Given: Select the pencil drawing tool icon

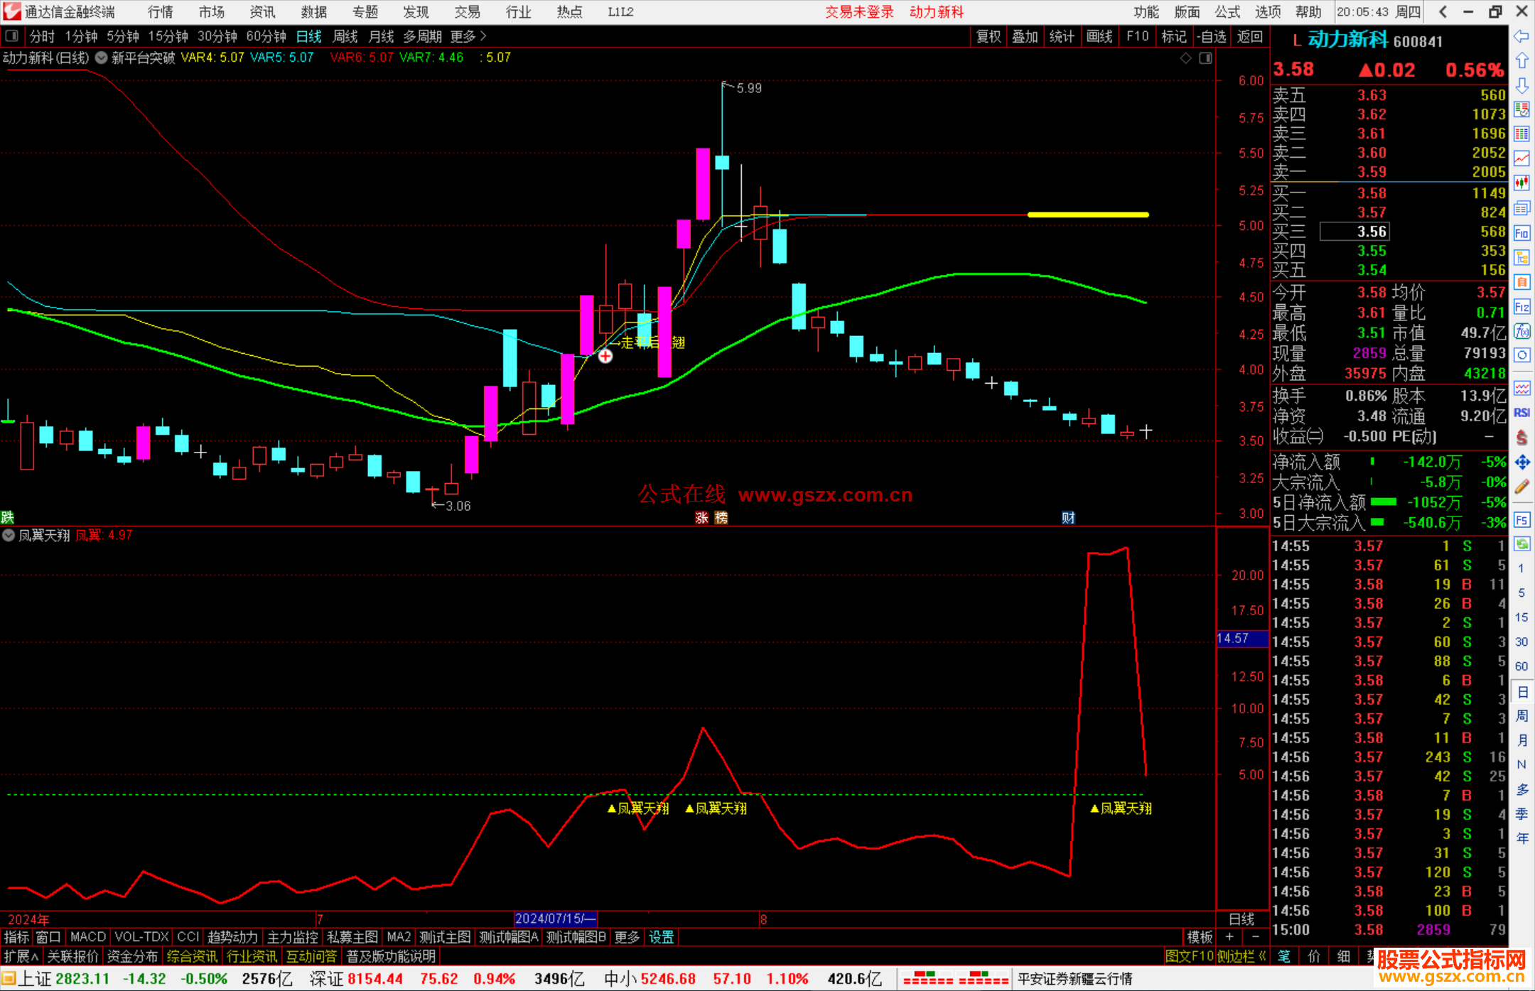Looking at the screenshot, I should (x=1521, y=487).
